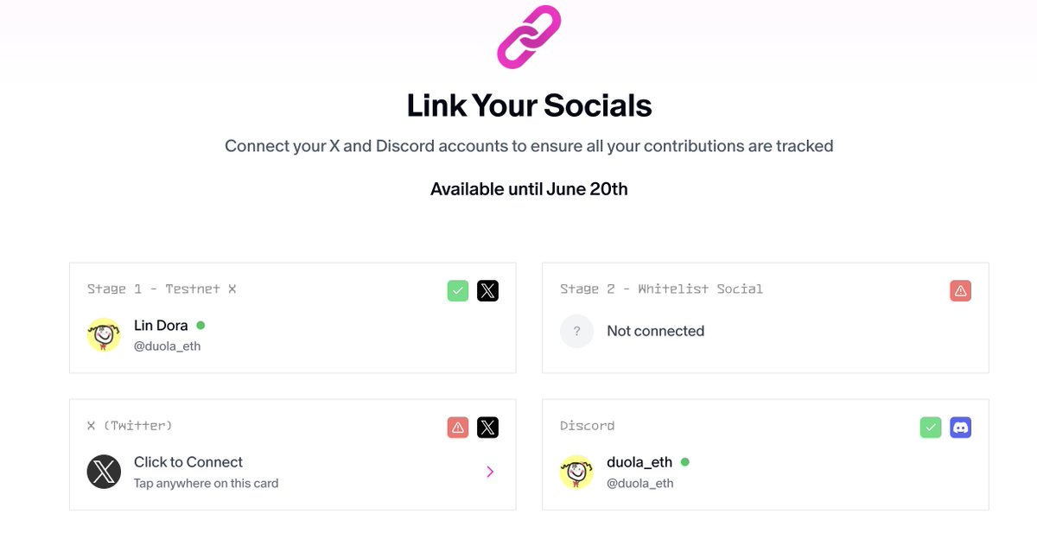Click the green status dot beside Lin Dora

pos(200,326)
